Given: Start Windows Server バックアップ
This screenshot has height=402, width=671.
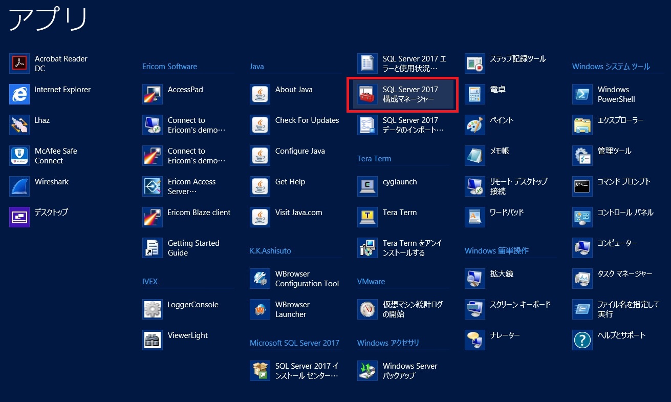Looking at the screenshot, I should [409, 370].
